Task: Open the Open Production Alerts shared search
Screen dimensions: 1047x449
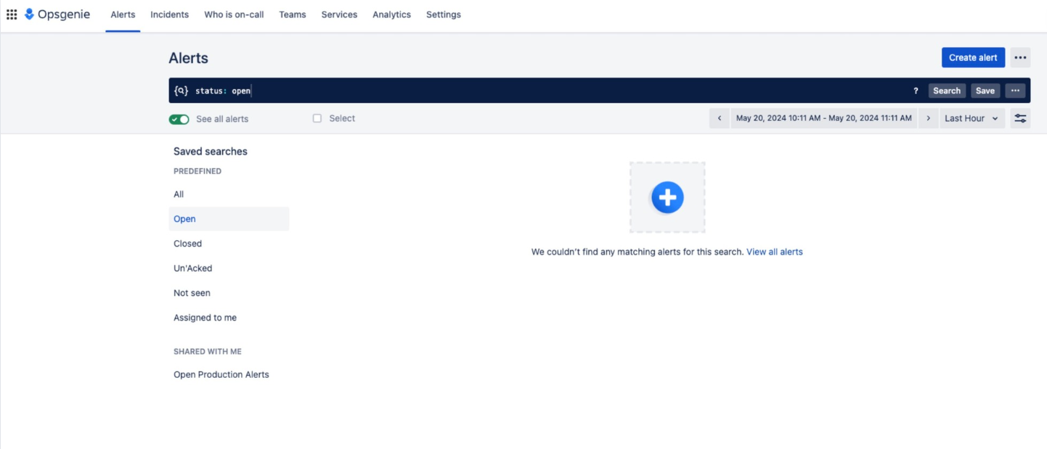Action: [x=229, y=375]
